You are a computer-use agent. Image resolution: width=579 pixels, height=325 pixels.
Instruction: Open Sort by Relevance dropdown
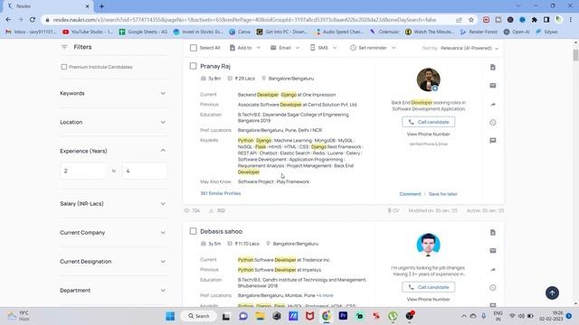(470, 48)
